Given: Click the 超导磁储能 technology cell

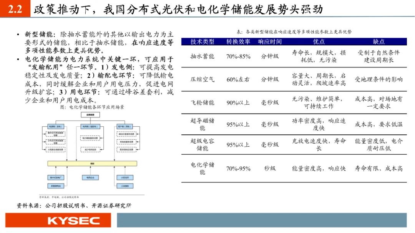Looking at the screenshot, I should 202,124.
